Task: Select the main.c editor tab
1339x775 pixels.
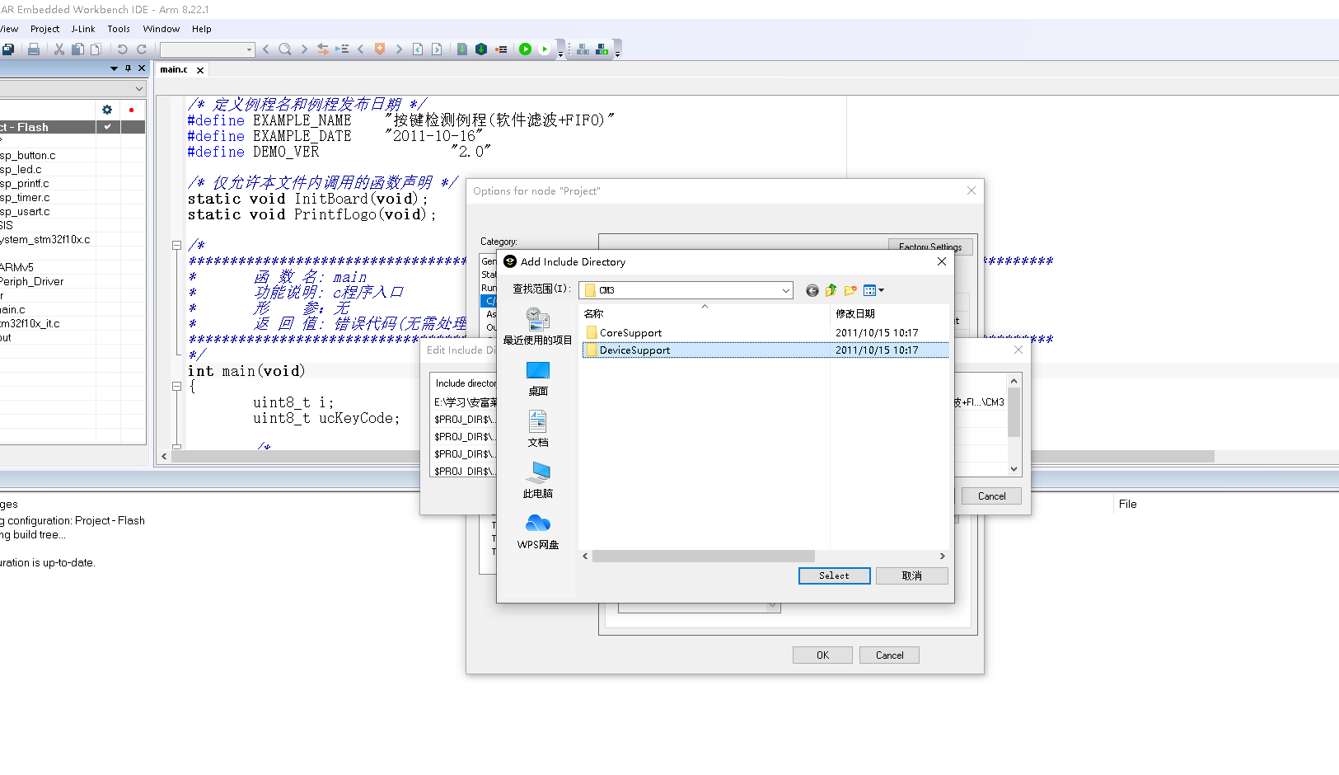Action: (x=175, y=69)
